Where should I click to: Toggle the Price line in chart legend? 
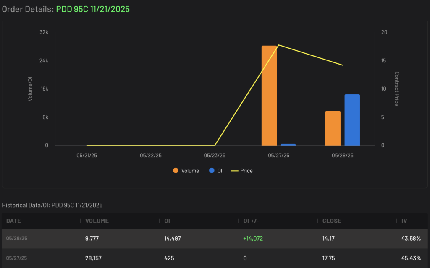point(241,171)
